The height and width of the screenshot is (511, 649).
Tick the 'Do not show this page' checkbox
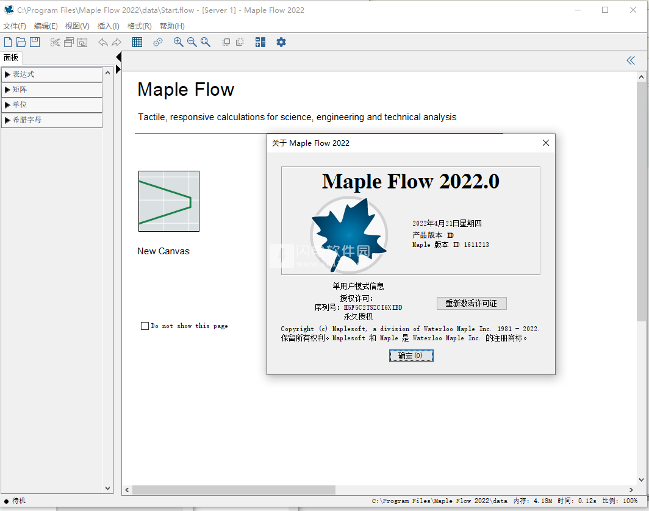(145, 326)
